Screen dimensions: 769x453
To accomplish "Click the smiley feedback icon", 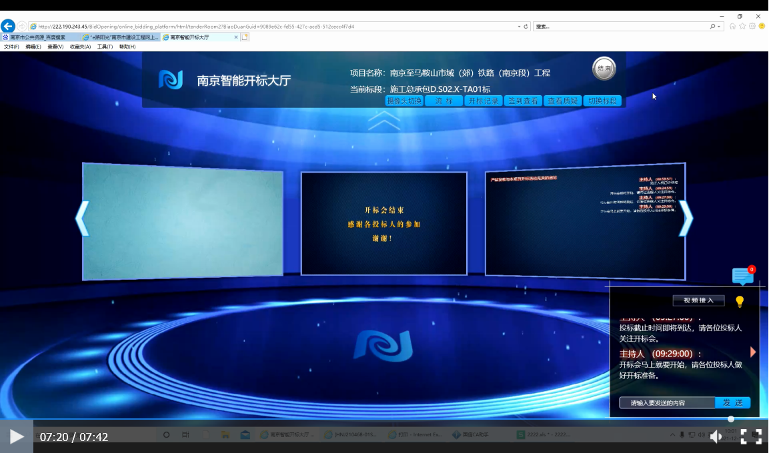I will click(762, 27).
